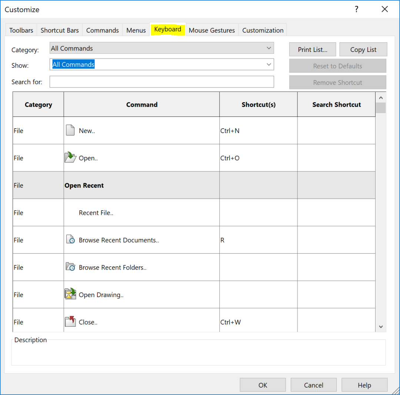Viewport: 400px width, 395px height.
Task: Click the Search for input field
Action: point(162,82)
